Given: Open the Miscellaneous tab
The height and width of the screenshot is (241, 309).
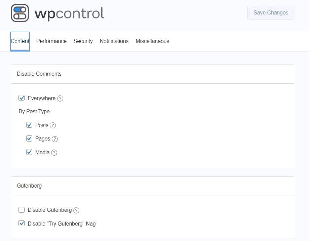Looking at the screenshot, I should (152, 41).
